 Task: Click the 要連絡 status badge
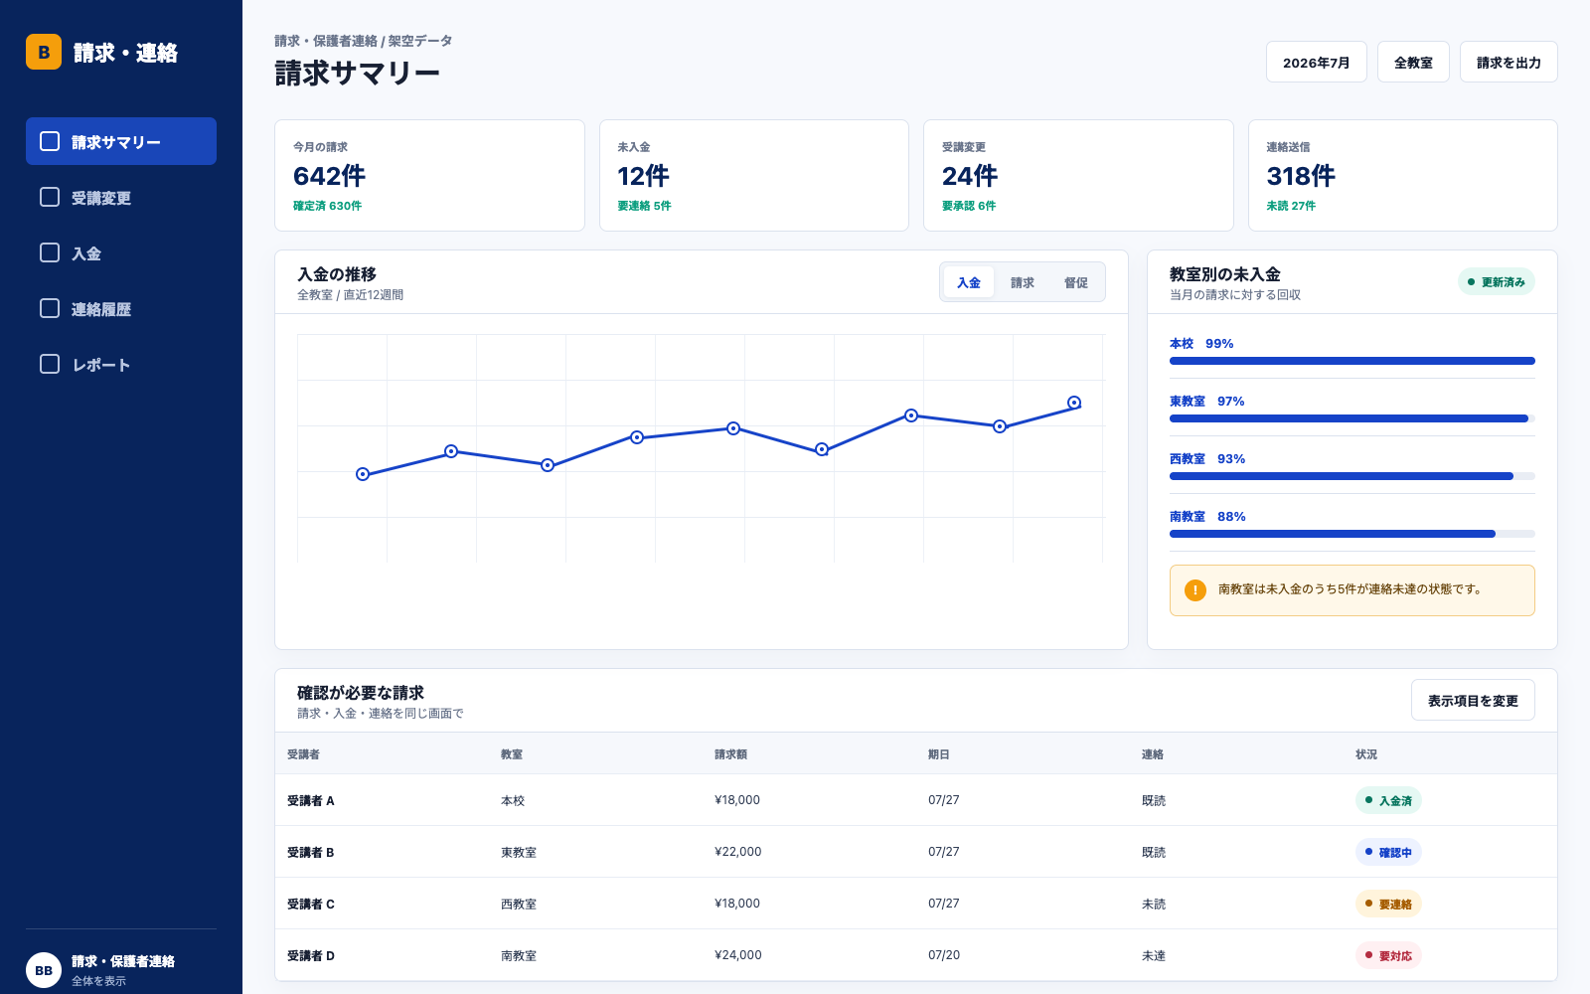1388,904
